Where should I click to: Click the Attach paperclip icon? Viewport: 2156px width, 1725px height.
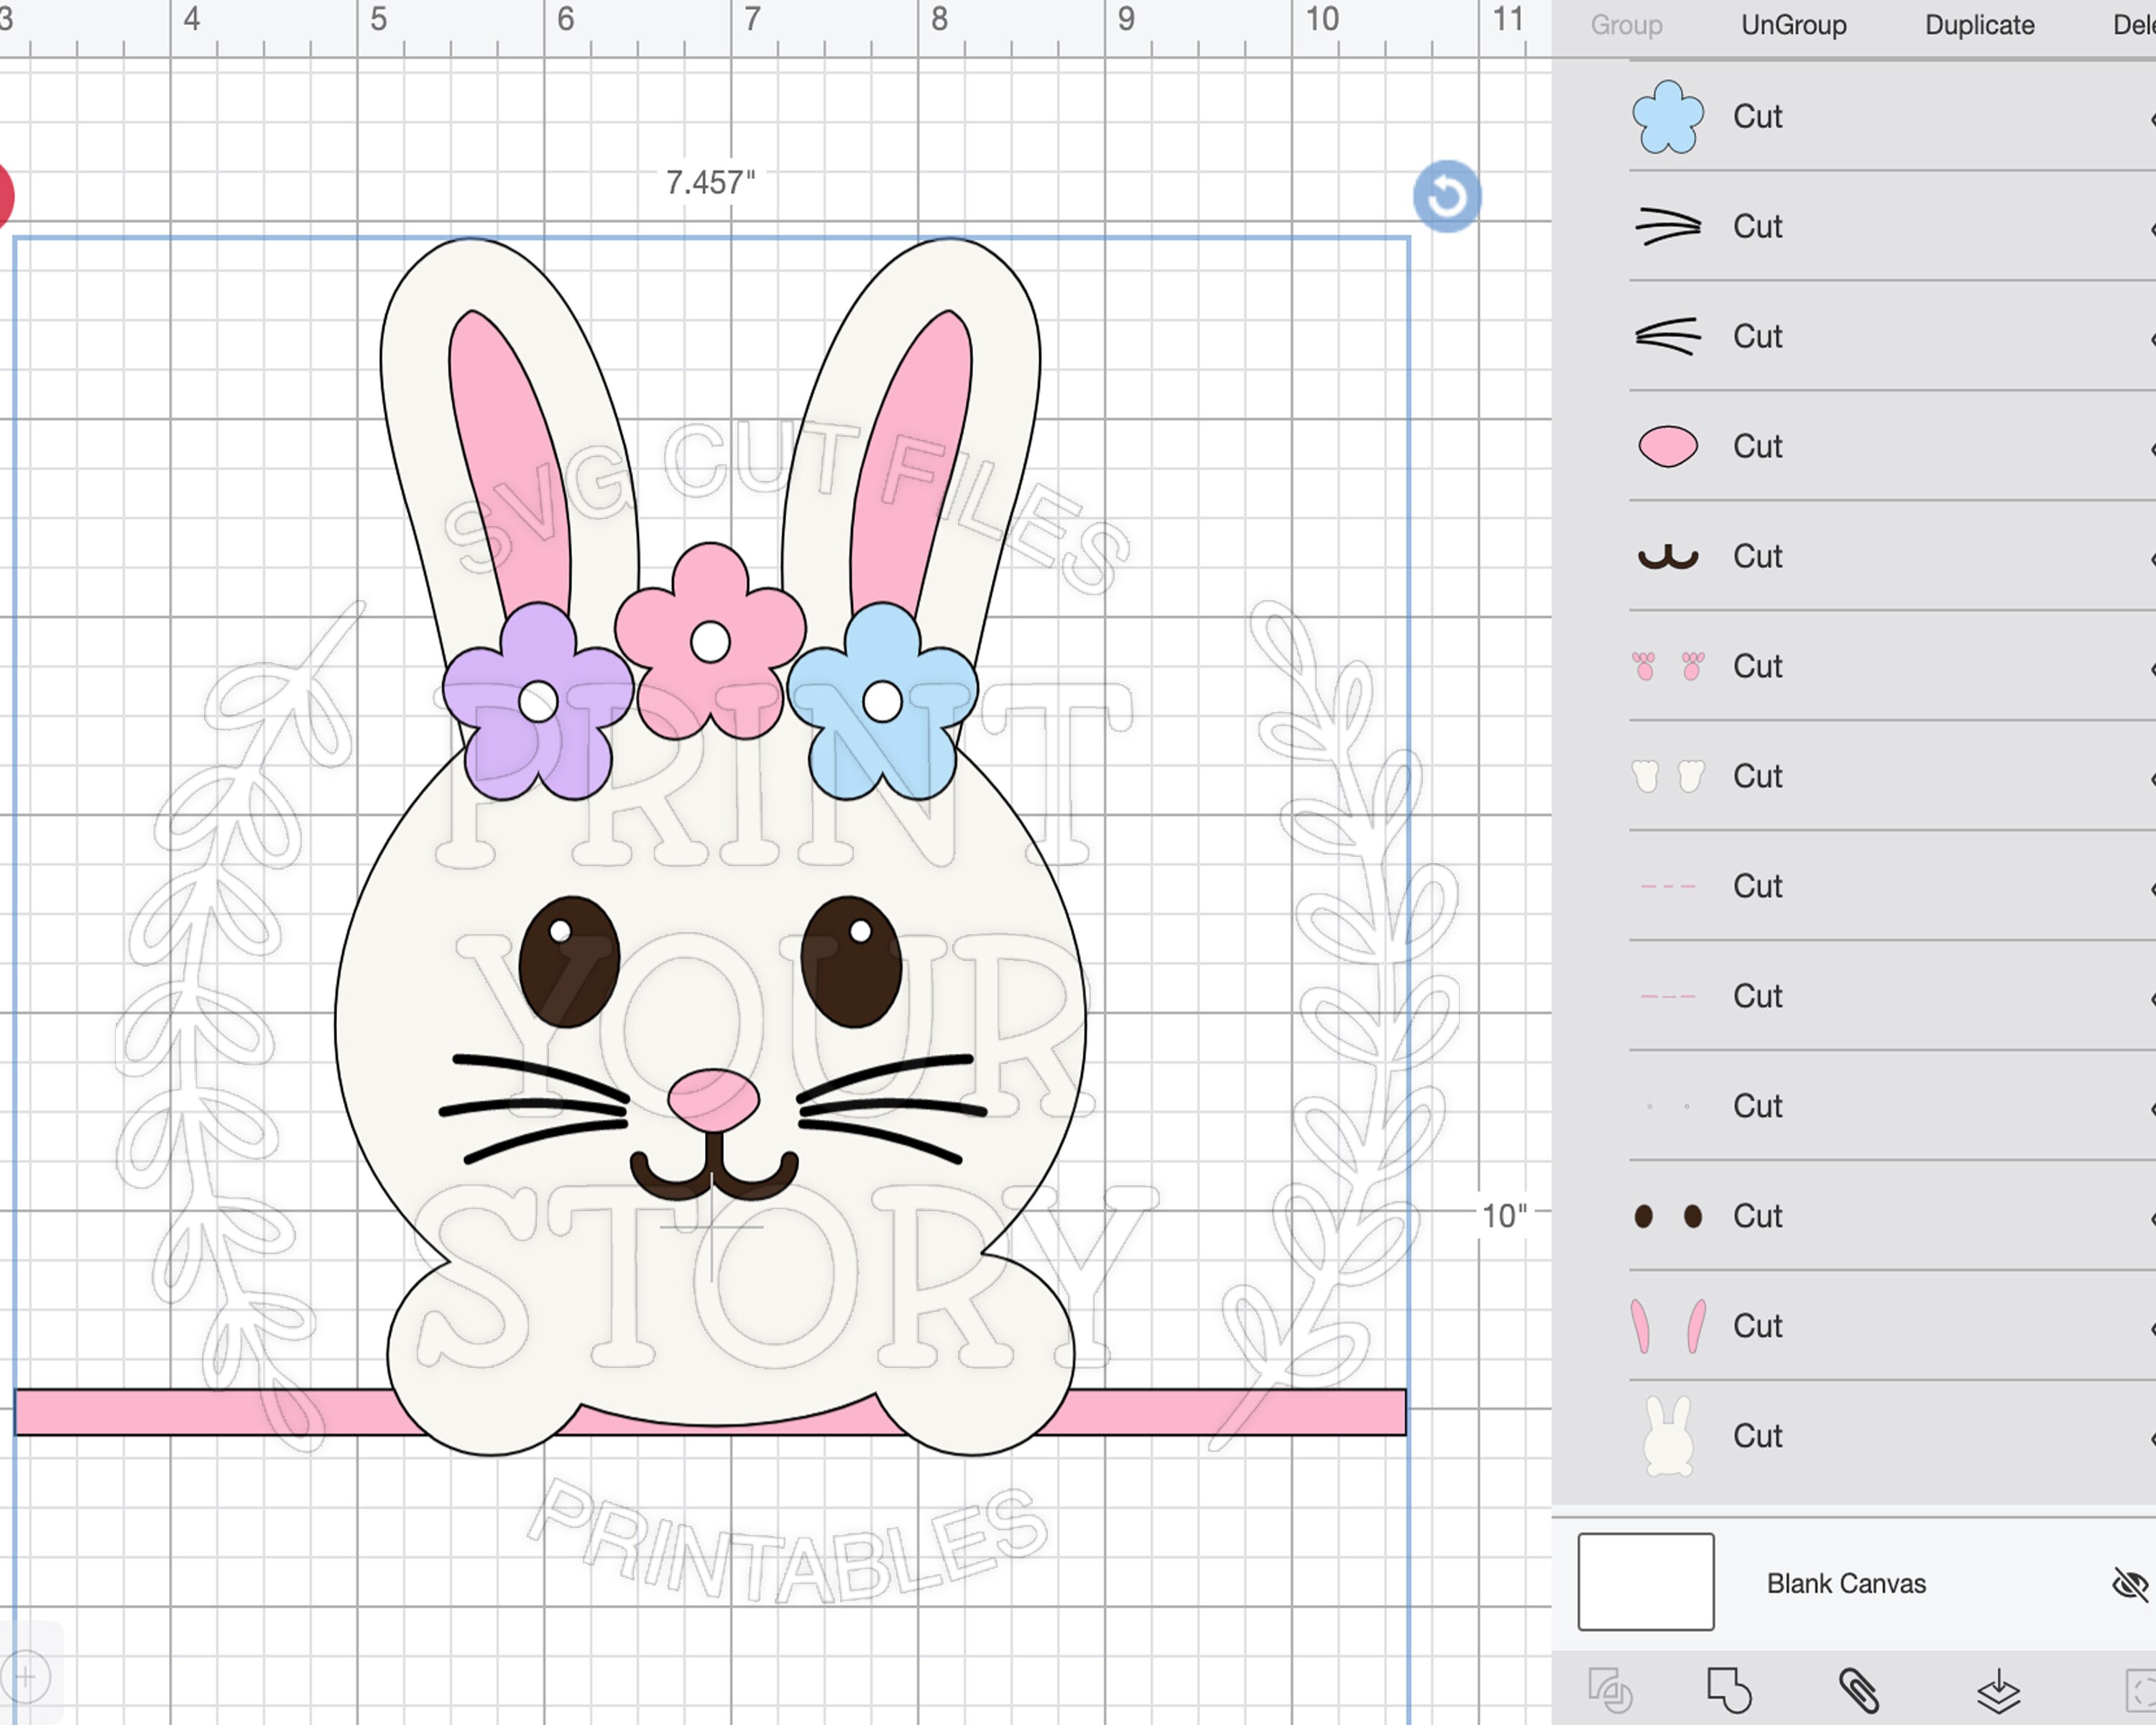pos(1859,1690)
